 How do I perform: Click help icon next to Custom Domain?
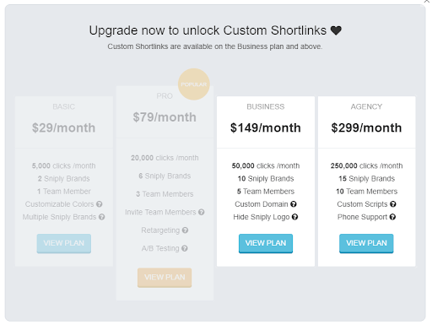pyautogui.click(x=294, y=204)
